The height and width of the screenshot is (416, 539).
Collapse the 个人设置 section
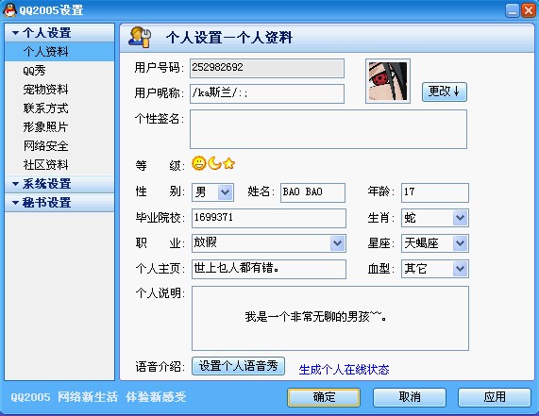(x=15, y=33)
